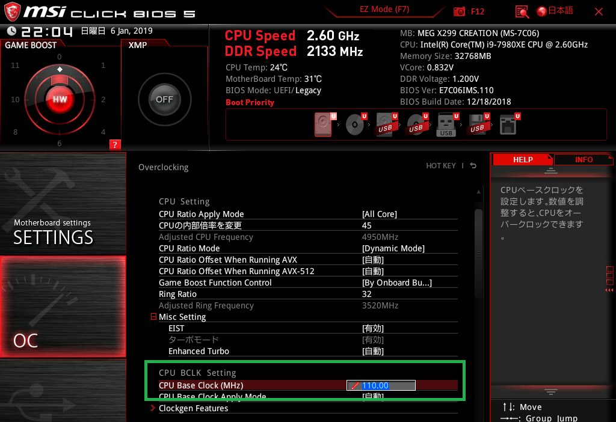The image size is (616, 422).
Task: Open the HOT KEY list
Action: 441,166
